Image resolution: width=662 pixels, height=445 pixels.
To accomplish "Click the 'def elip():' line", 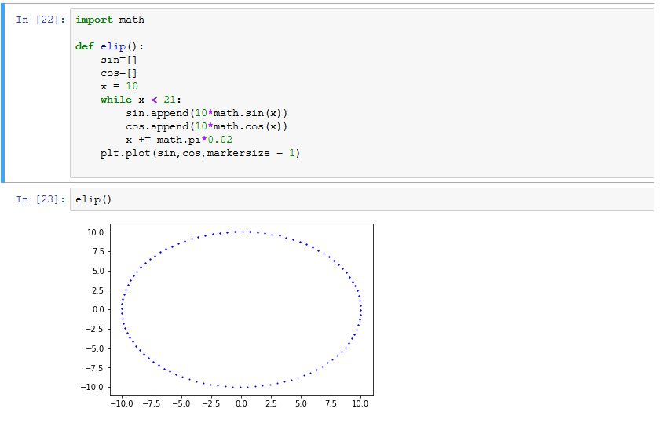I will pos(109,46).
